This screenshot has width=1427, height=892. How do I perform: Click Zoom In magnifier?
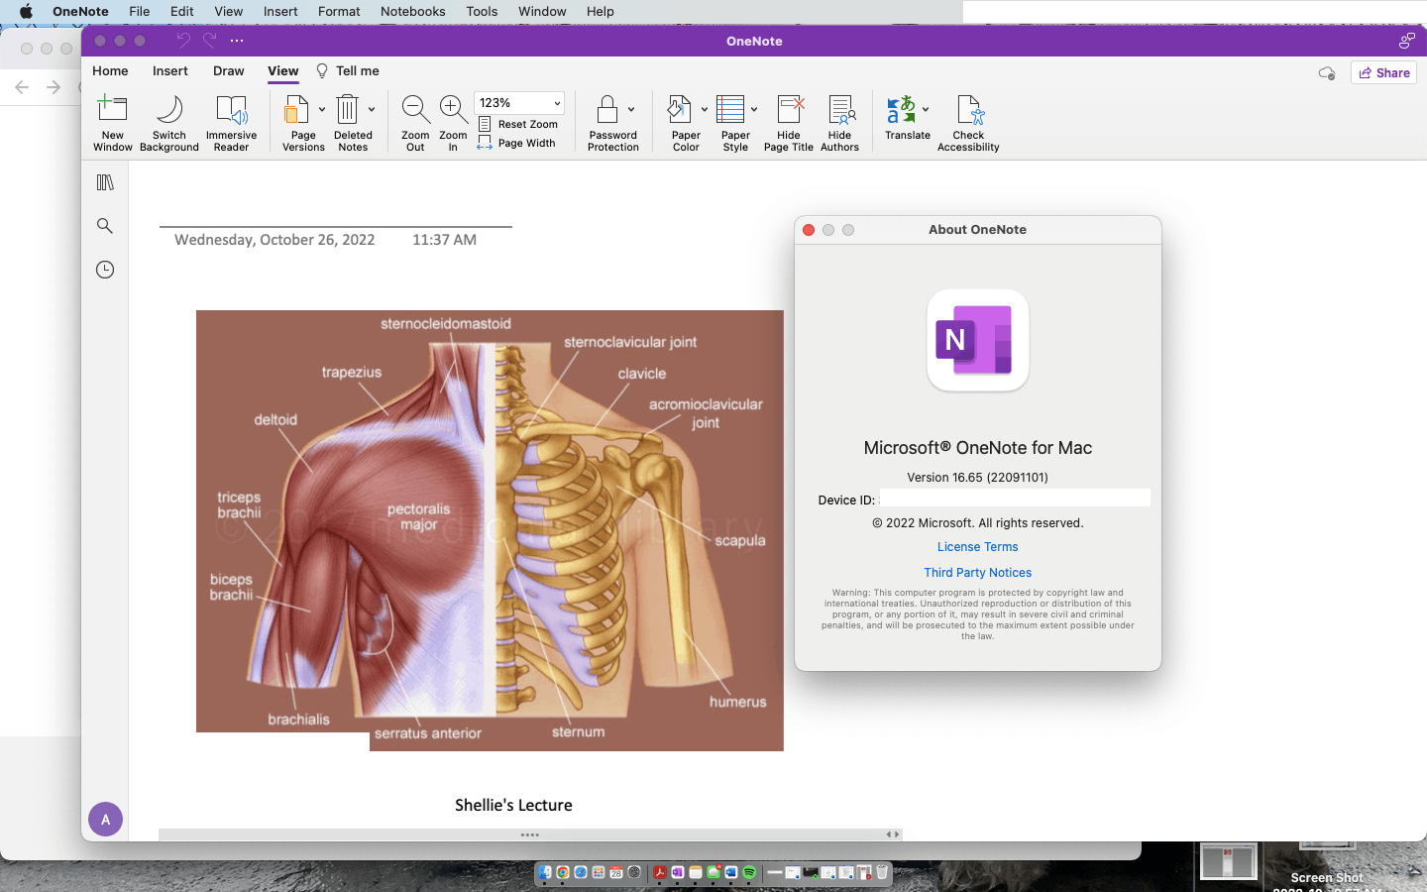point(453,109)
